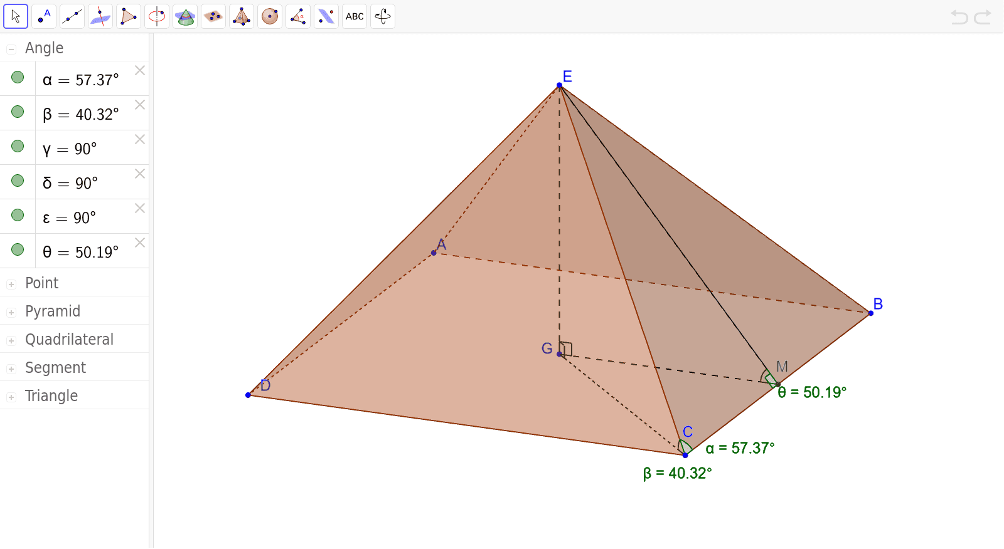Choose the Rotate 3D Graphics View tool
Viewport: 1004px width, 549px height.
coord(383,16)
